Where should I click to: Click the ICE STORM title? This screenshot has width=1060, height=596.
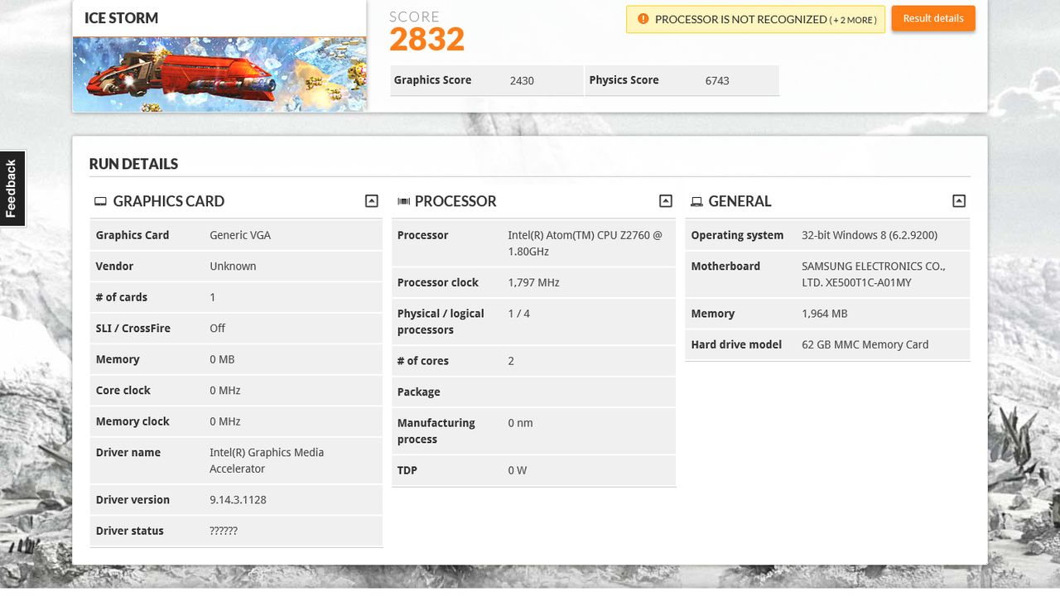tap(122, 18)
